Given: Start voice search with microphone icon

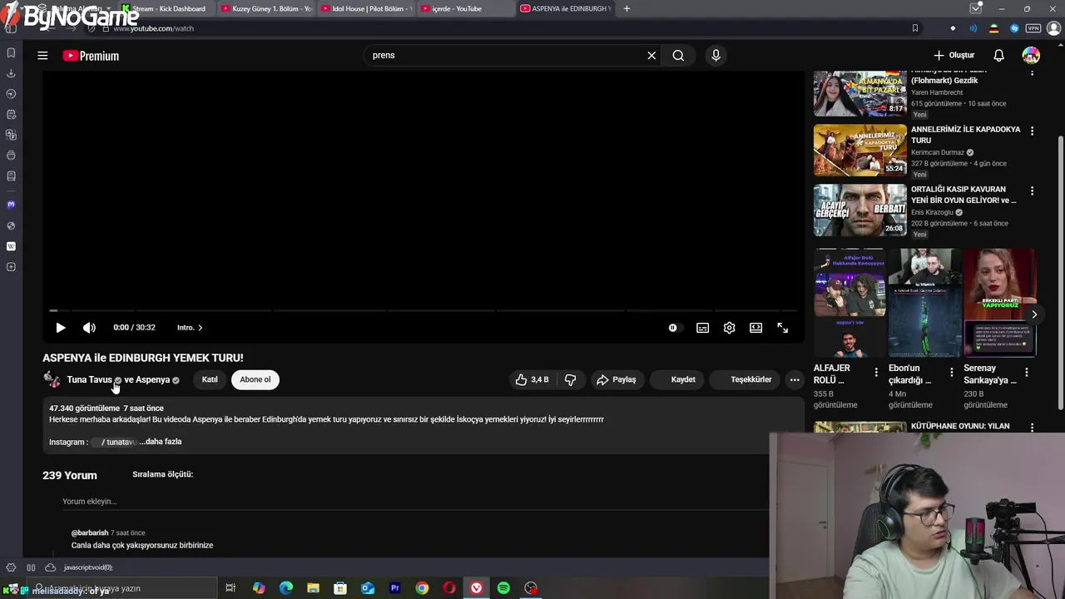Looking at the screenshot, I should coord(716,55).
